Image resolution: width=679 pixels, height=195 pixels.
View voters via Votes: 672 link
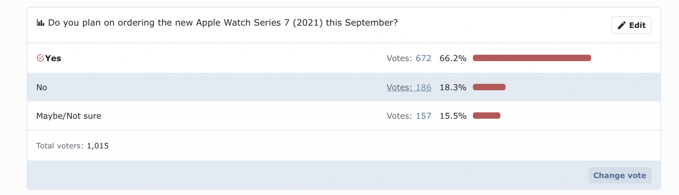pos(409,58)
